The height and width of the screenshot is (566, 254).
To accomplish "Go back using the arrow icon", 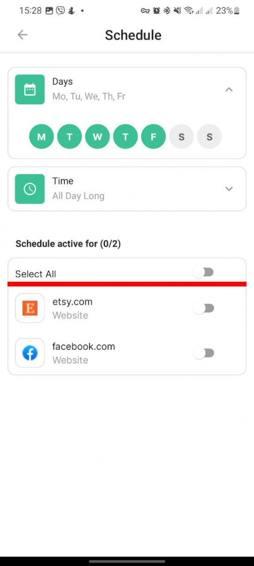I will (x=23, y=35).
